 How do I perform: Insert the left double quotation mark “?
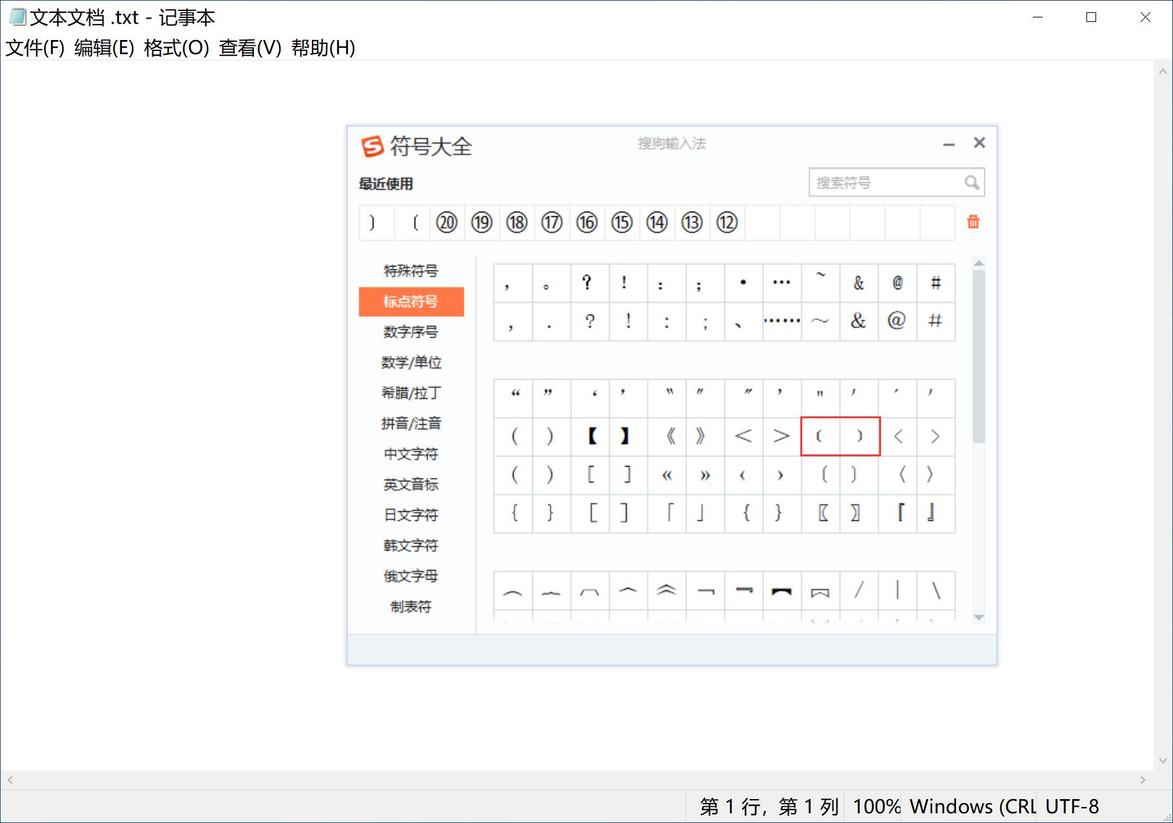point(514,398)
